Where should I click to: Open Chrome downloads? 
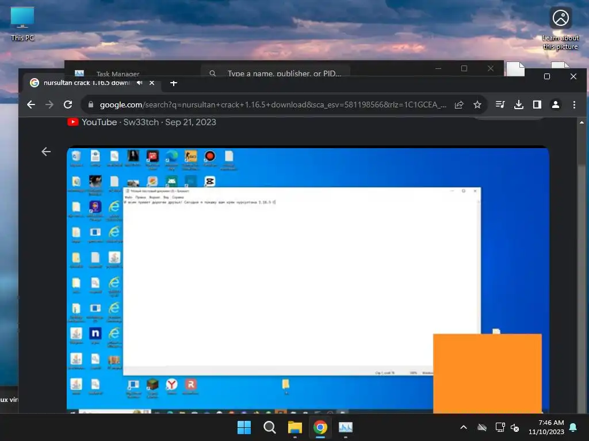click(518, 105)
